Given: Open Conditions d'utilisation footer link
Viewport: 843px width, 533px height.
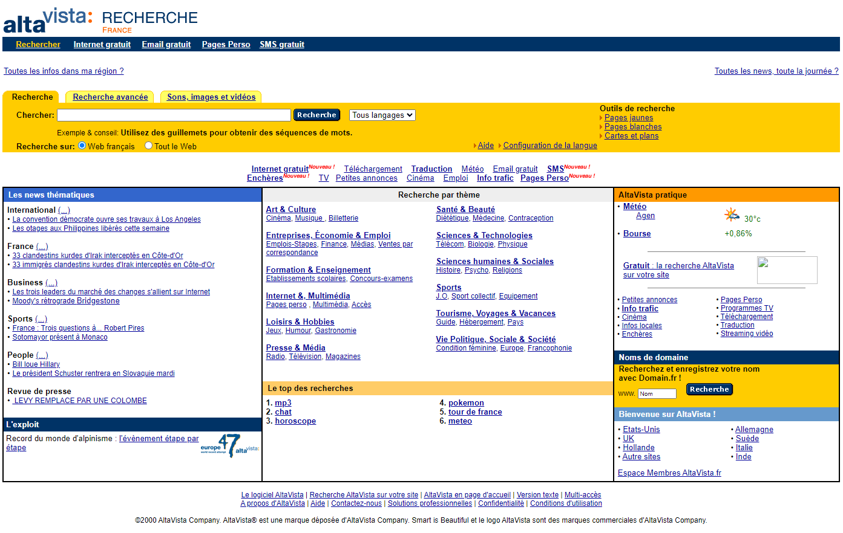Looking at the screenshot, I should pyautogui.click(x=566, y=503).
